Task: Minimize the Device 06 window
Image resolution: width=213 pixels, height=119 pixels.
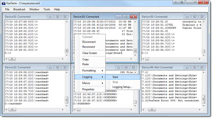Action: tap(187, 67)
